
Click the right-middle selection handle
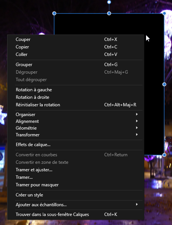pos(164,84)
